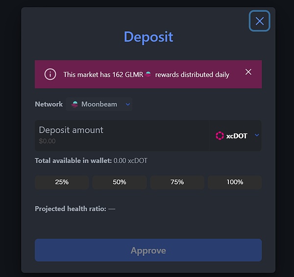
Task: Select 50% of wallet balance
Action: click(x=119, y=182)
